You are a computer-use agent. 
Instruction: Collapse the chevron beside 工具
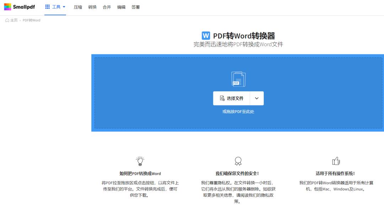point(64,6)
